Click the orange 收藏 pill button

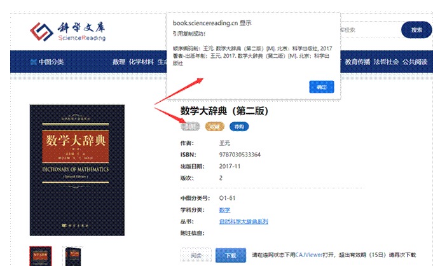(214, 127)
